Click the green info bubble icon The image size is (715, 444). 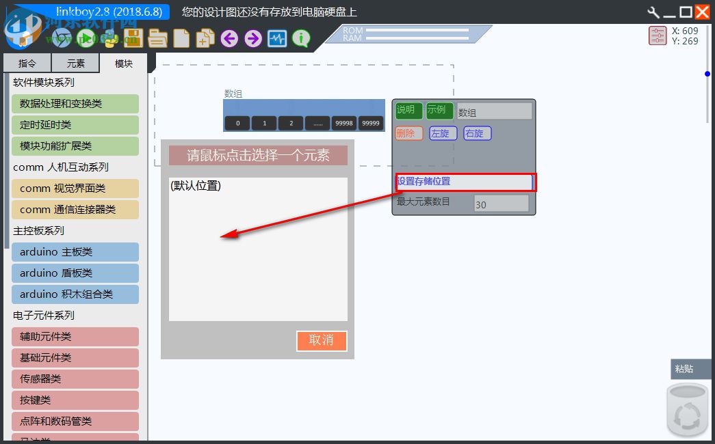[x=301, y=38]
